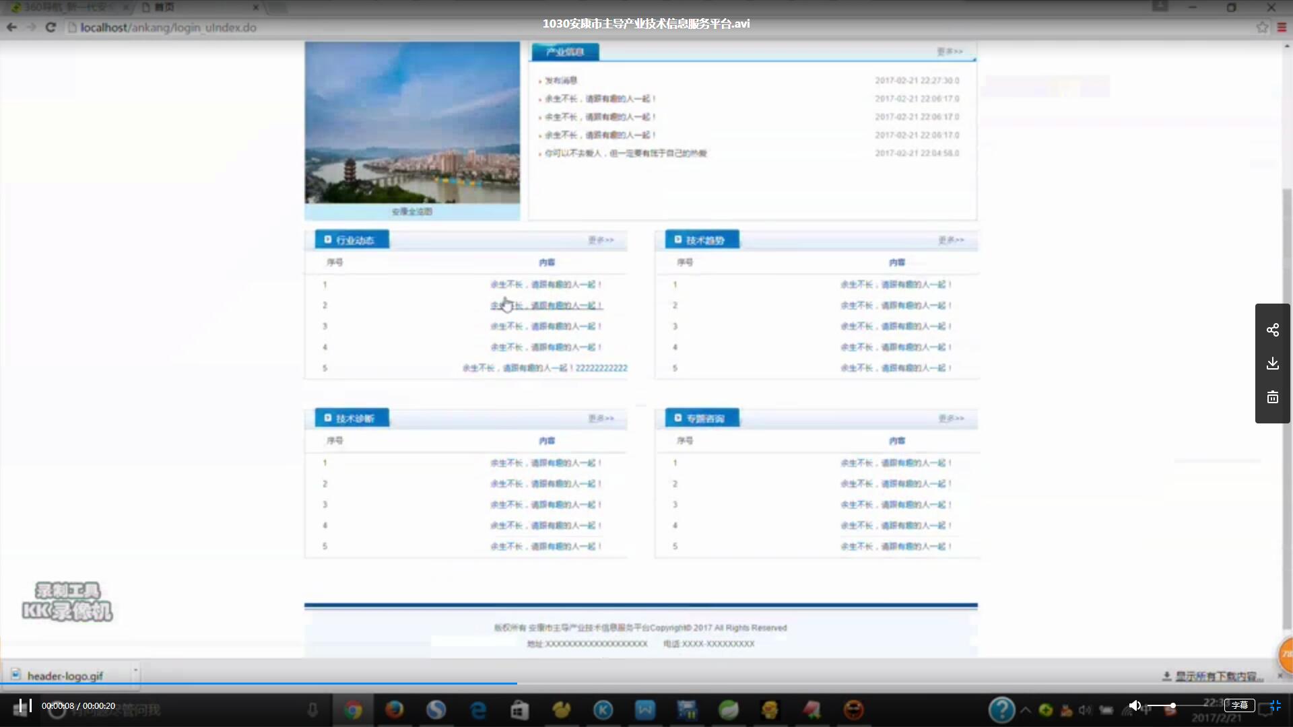Image resolution: width=1293 pixels, height=727 pixels.
Task: Close the browser downloads bar
Action: [x=1280, y=676]
